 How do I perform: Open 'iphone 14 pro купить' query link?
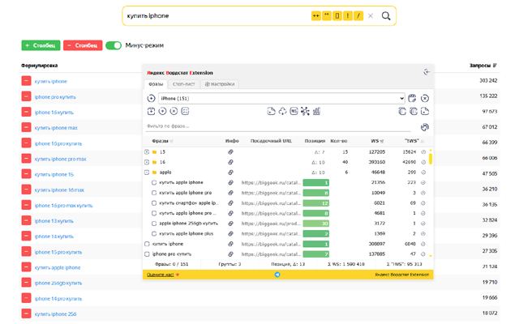[58, 299]
